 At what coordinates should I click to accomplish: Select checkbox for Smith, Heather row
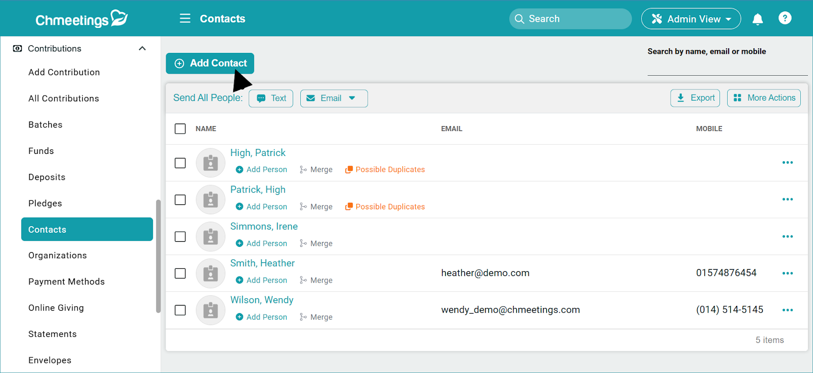[180, 273]
